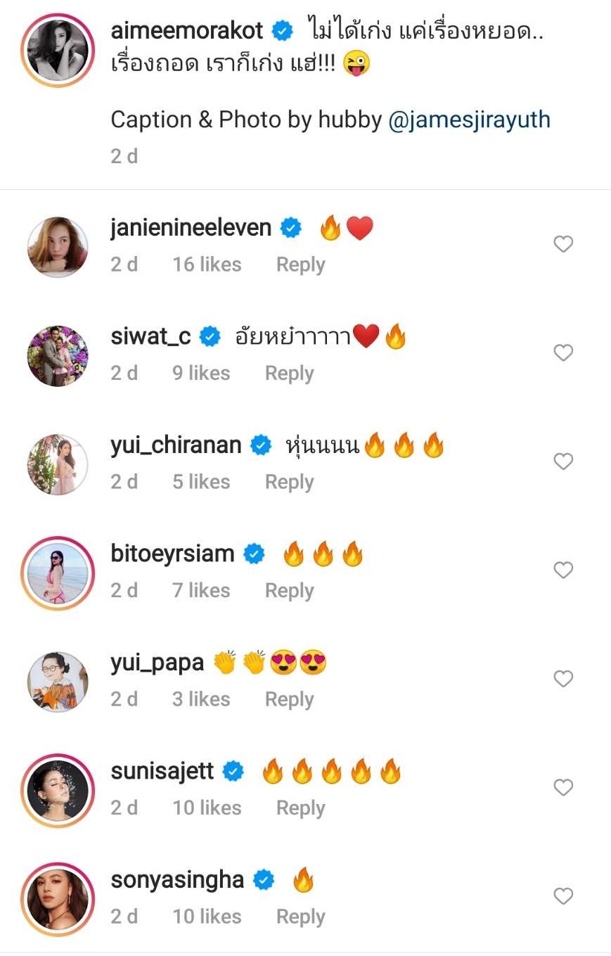The height and width of the screenshot is (956, 611).
Task: Heart the yui_papa comment
Action: (x=563, y=679)
